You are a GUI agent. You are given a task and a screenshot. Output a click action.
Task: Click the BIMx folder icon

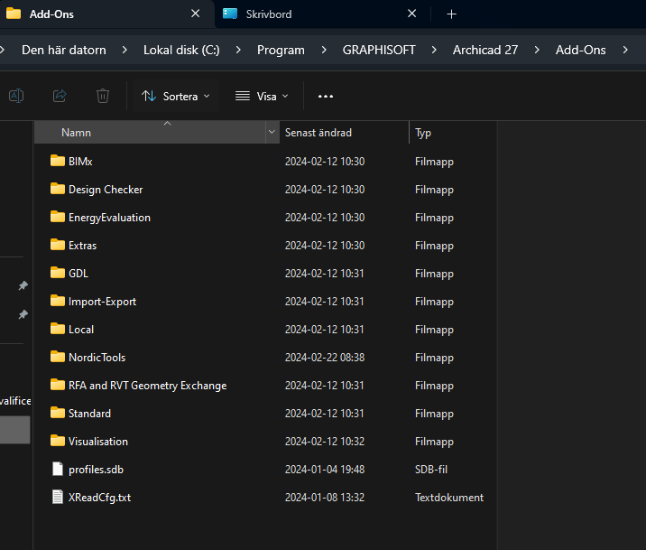(58, 162)
